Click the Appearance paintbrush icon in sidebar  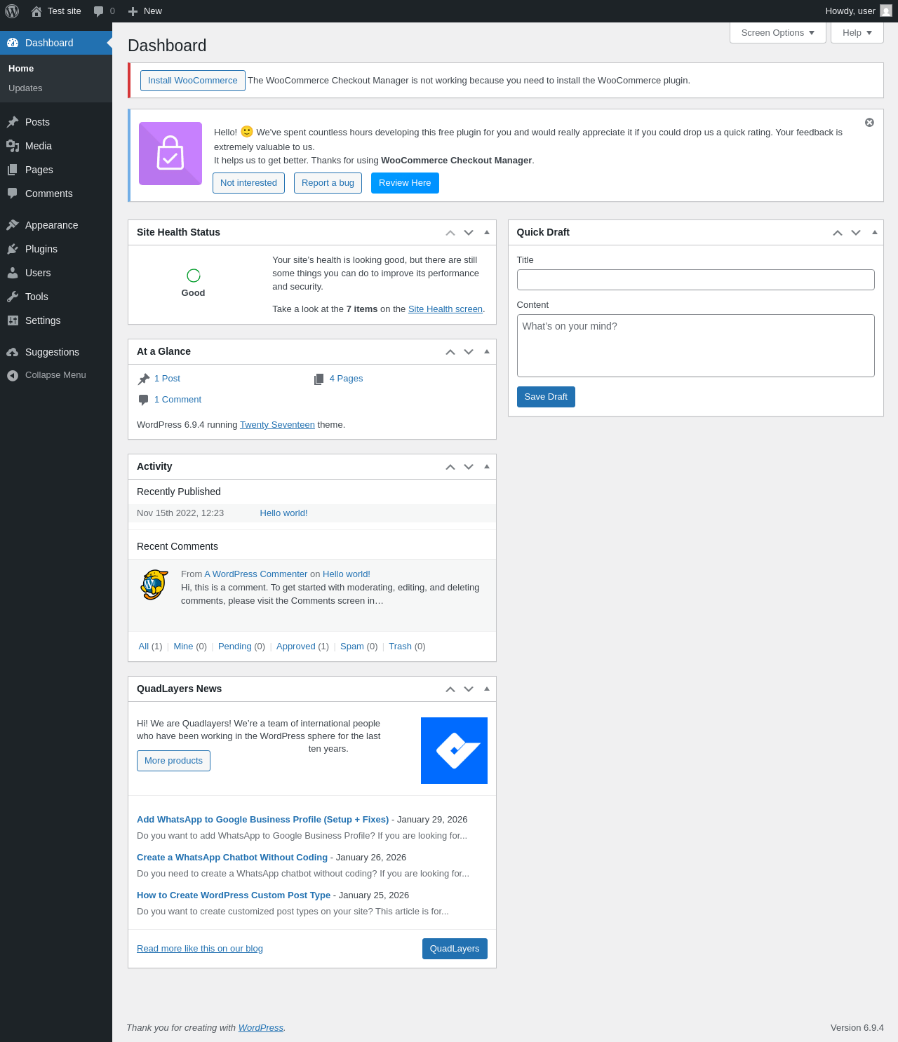(13, 225)
